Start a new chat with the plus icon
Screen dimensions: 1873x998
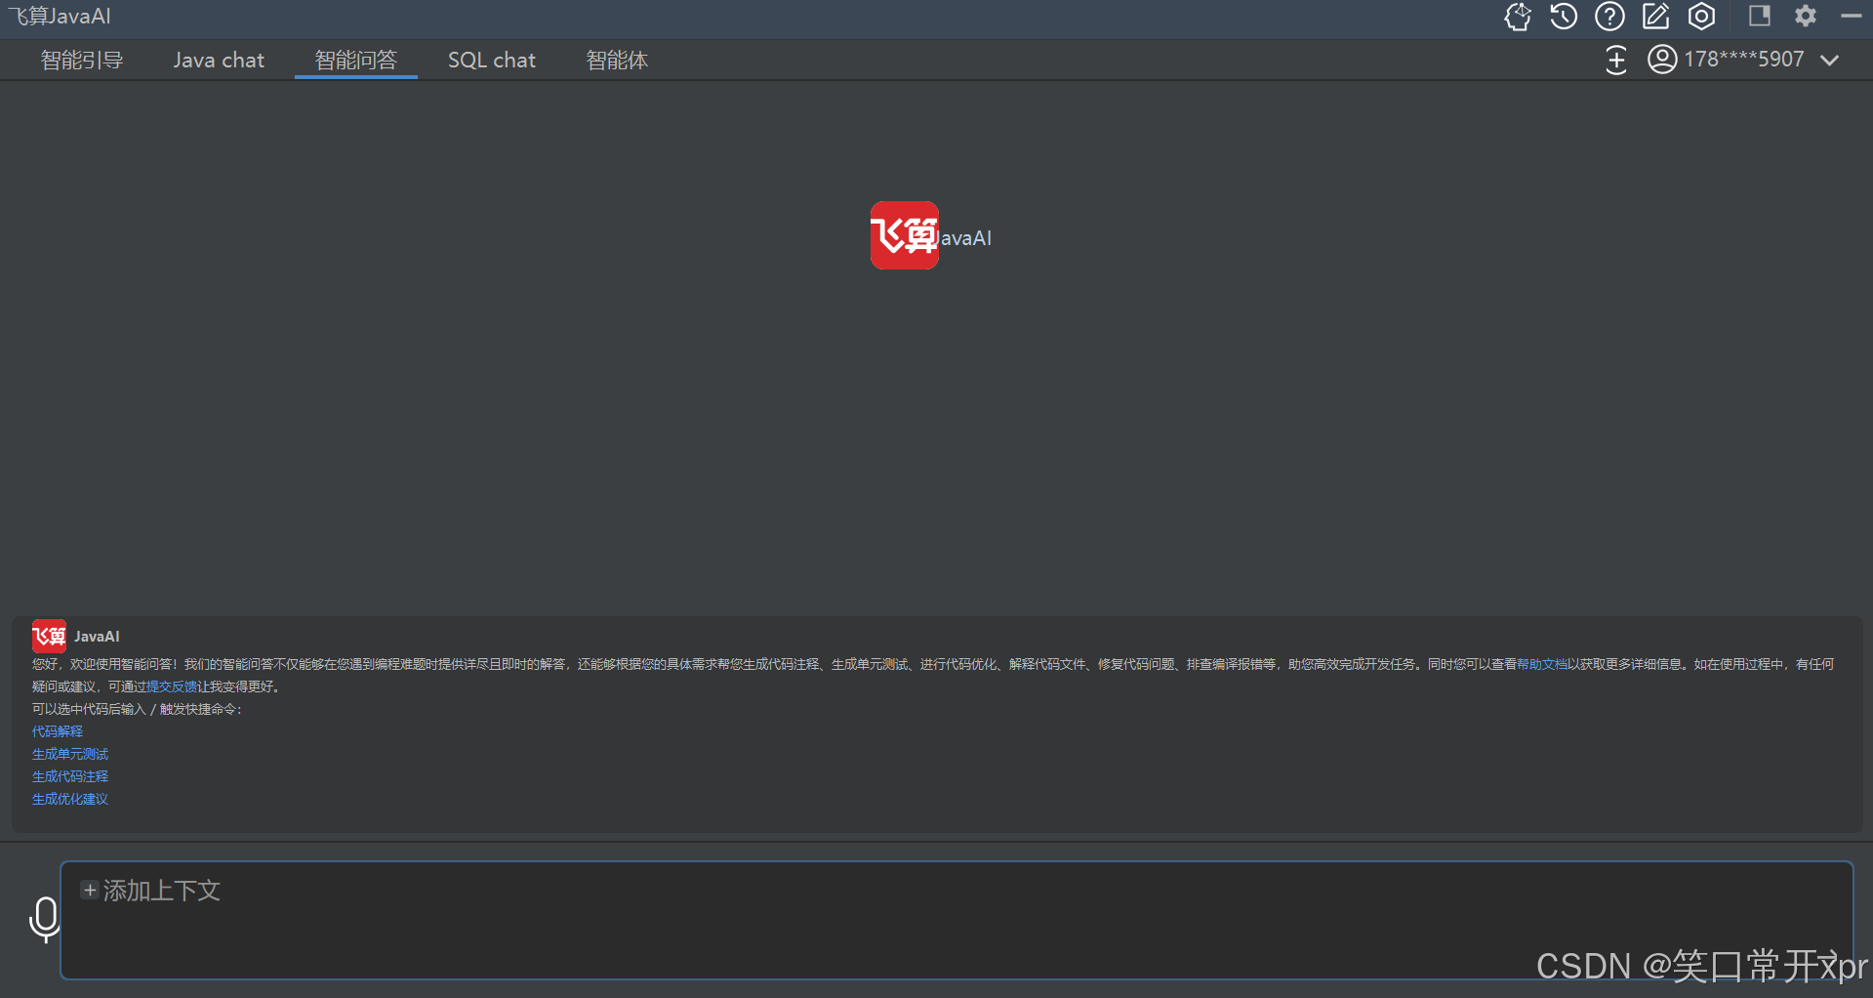pos(1616,60)
